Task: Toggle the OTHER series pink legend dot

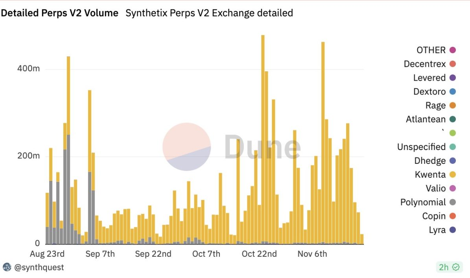Action: 453,50
